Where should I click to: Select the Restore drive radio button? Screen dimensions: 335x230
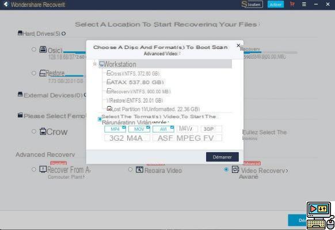pyautogui.click(x=33, y=73)
